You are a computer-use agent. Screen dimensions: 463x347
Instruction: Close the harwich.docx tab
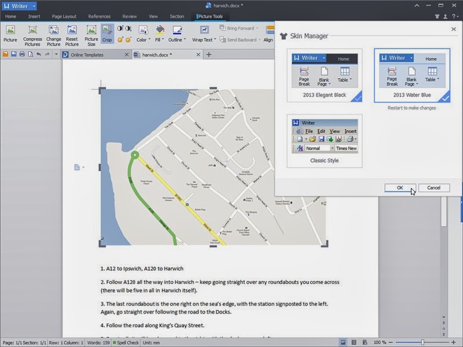click(x=198, y=54)
